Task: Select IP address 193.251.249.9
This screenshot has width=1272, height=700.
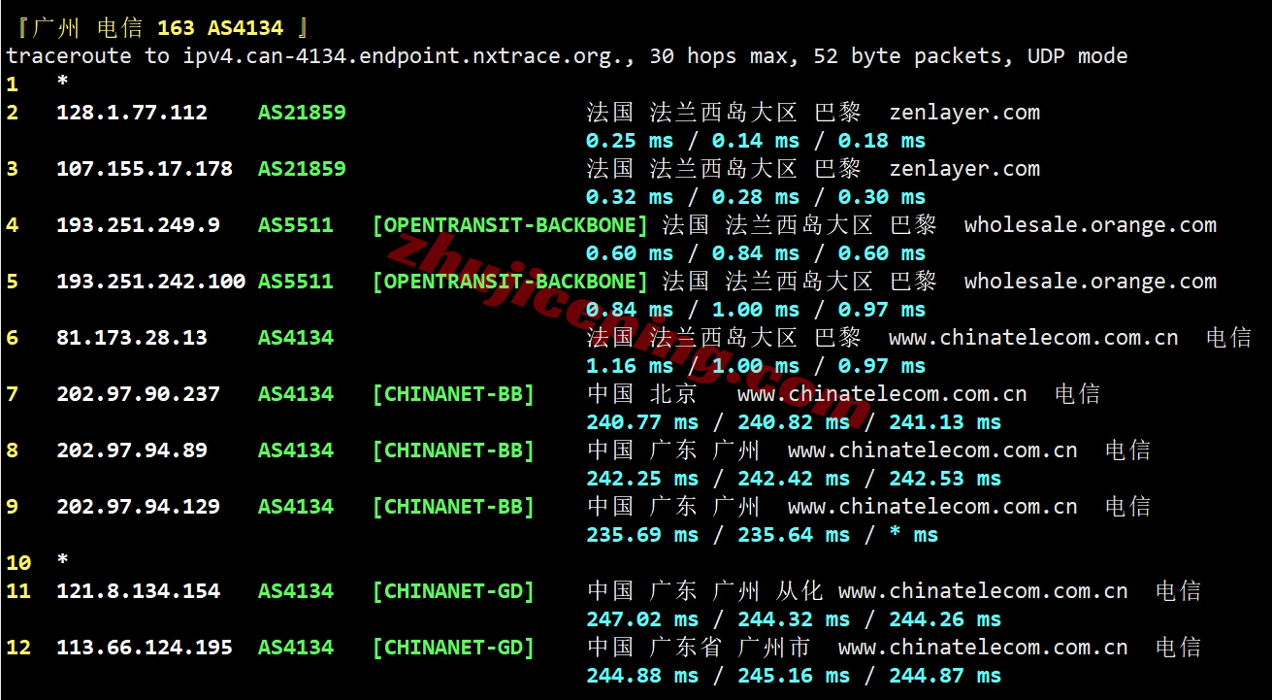Action: pyautogui.click(x=138, y=225)
